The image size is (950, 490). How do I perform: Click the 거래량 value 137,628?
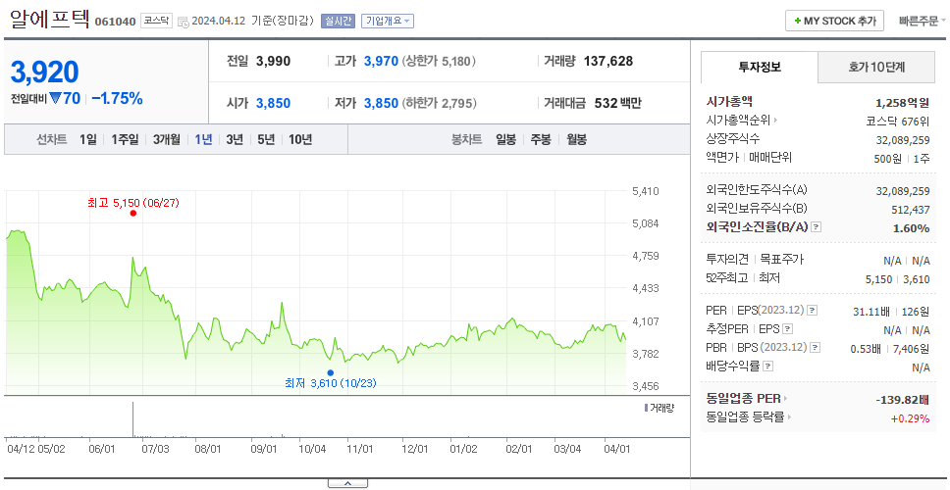tap(608, 61)
